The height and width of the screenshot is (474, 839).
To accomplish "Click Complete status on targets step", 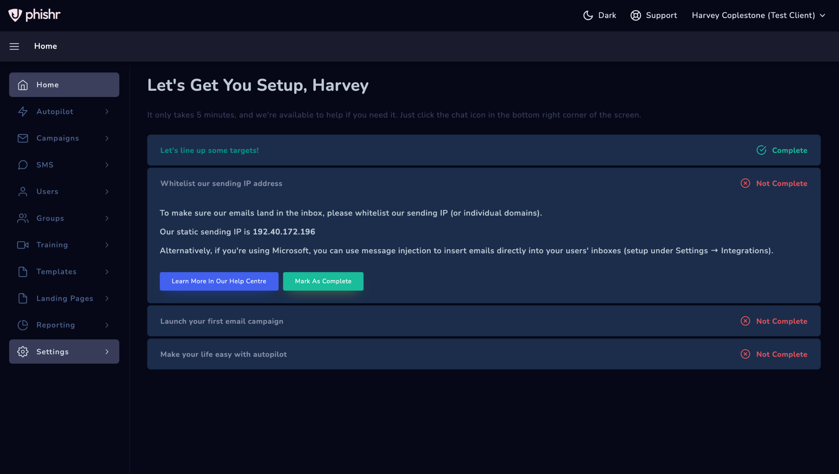I will 782,150.
